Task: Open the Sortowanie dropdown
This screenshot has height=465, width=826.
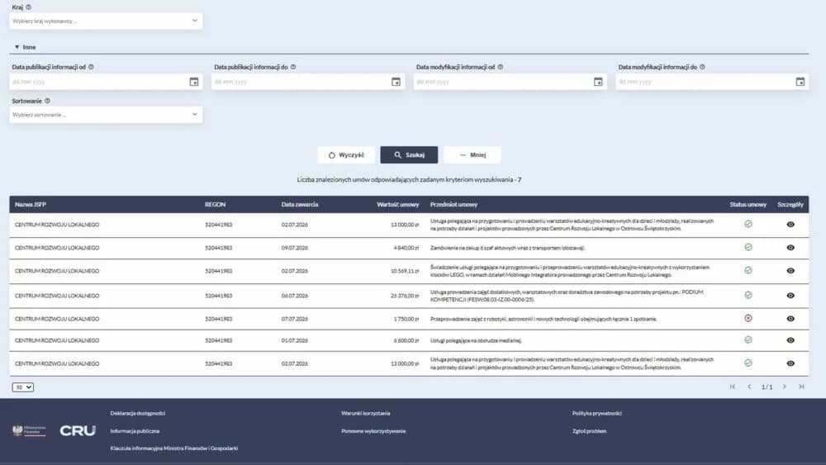Action: (106, 115)
